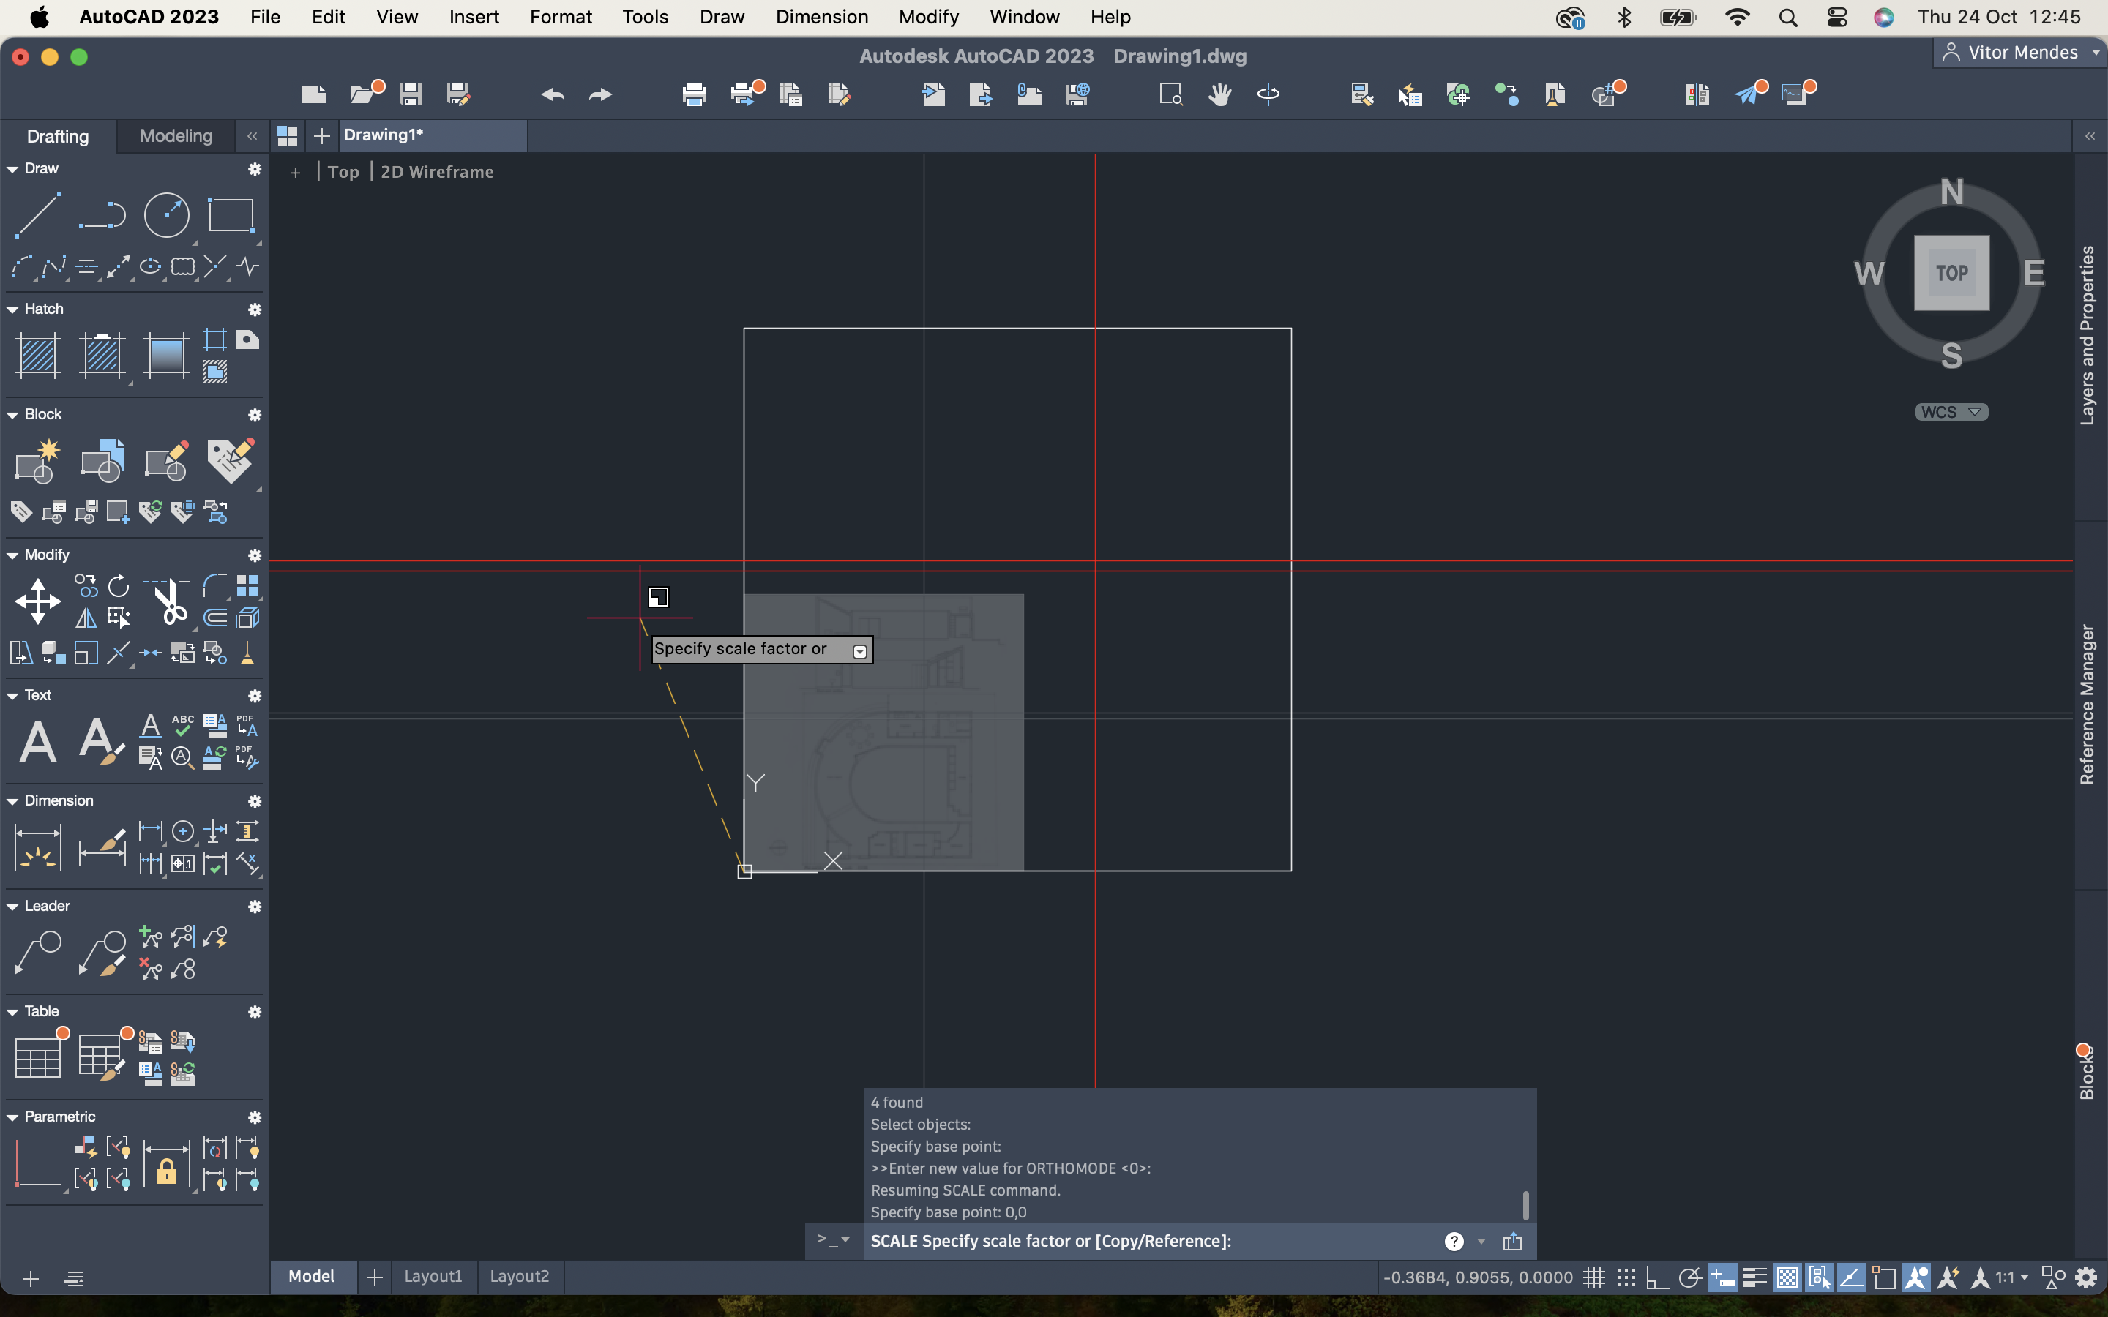Collapse the Text panel section
This screenshot has height=1317, width=2108.
tap(12, 696)
